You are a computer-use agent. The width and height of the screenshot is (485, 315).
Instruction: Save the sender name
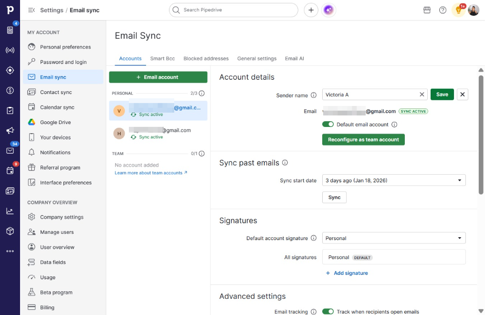(442, 94)
